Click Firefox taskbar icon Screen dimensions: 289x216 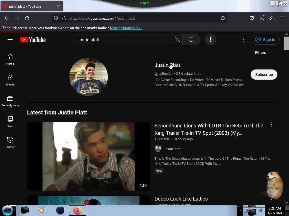click(x=78, y=210)
